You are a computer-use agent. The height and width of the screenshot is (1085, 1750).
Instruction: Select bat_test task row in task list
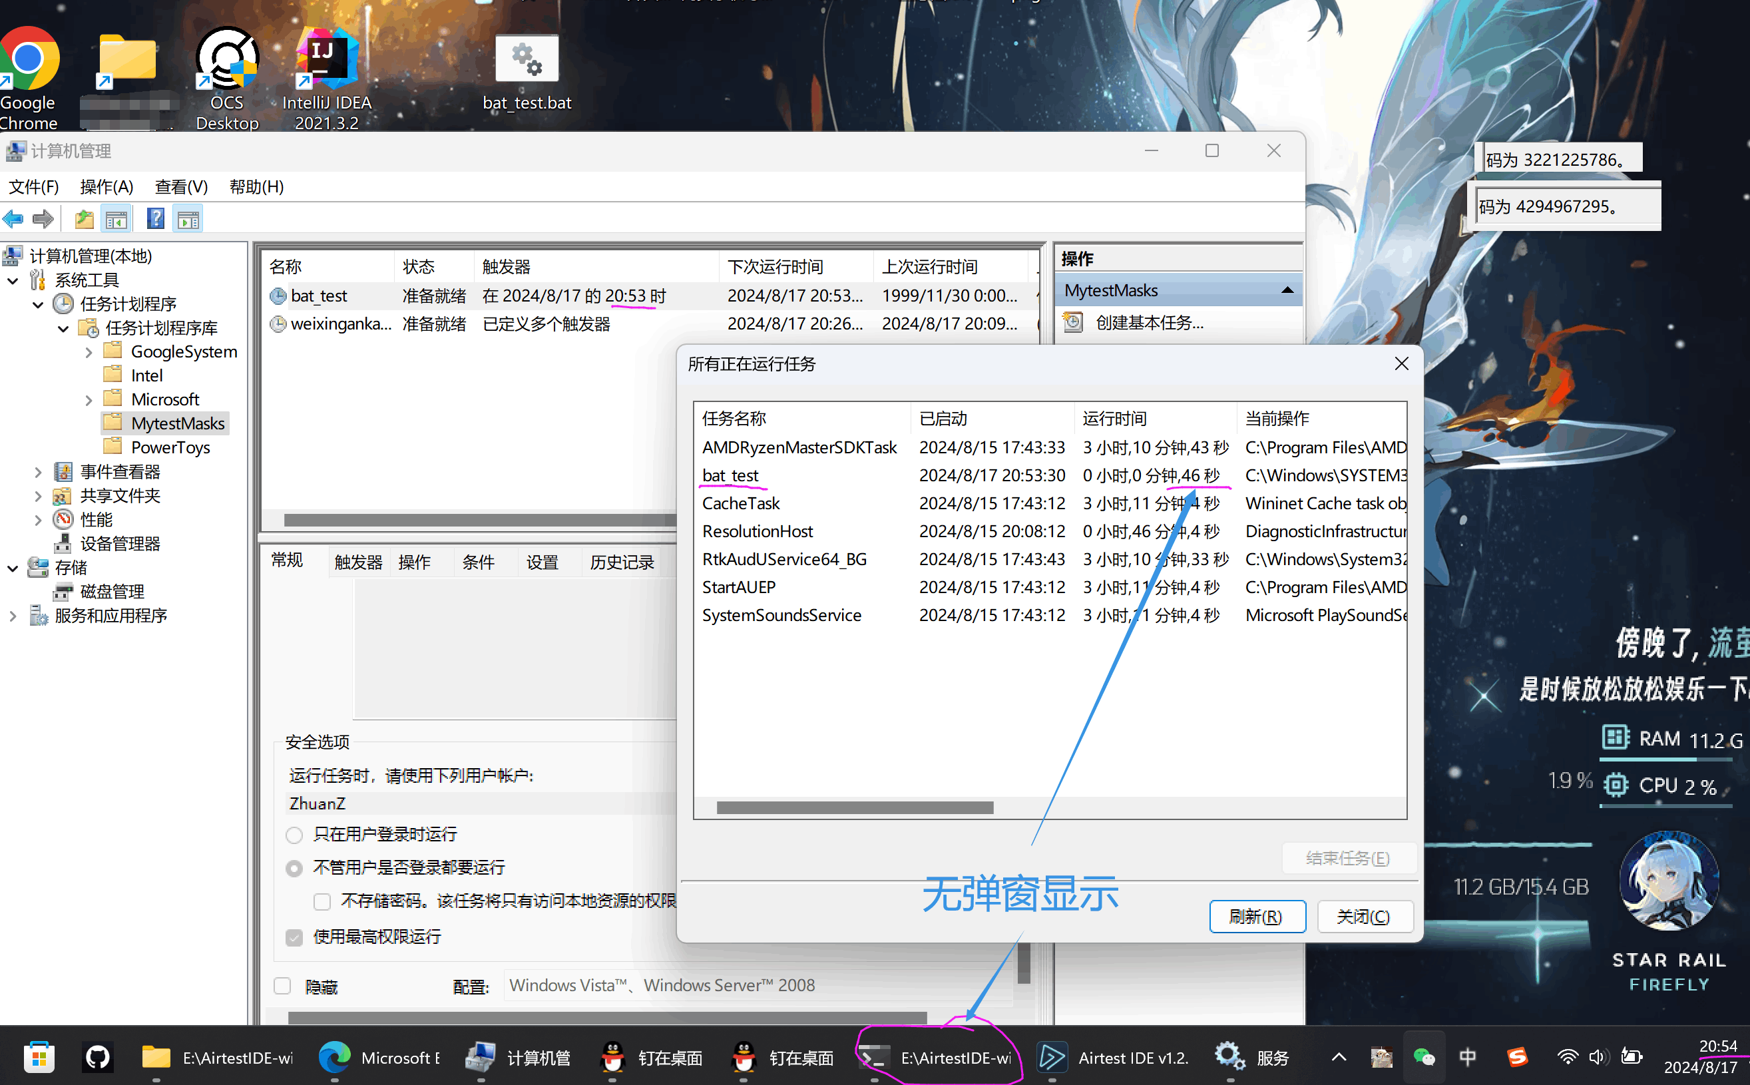pyautogui.click(x=650, y=296)
